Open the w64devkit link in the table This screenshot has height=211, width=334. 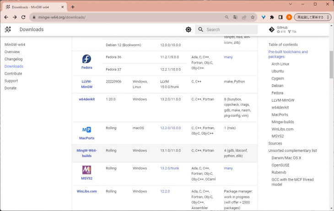(86, 99)
